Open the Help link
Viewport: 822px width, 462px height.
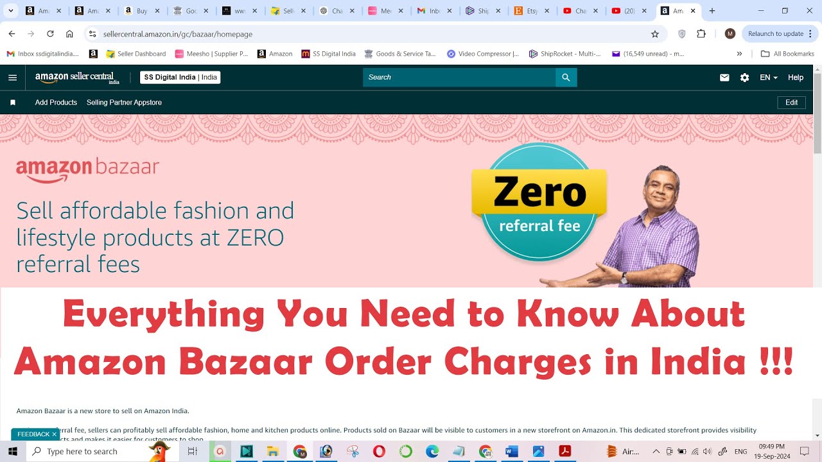click(x=796, y=78)
